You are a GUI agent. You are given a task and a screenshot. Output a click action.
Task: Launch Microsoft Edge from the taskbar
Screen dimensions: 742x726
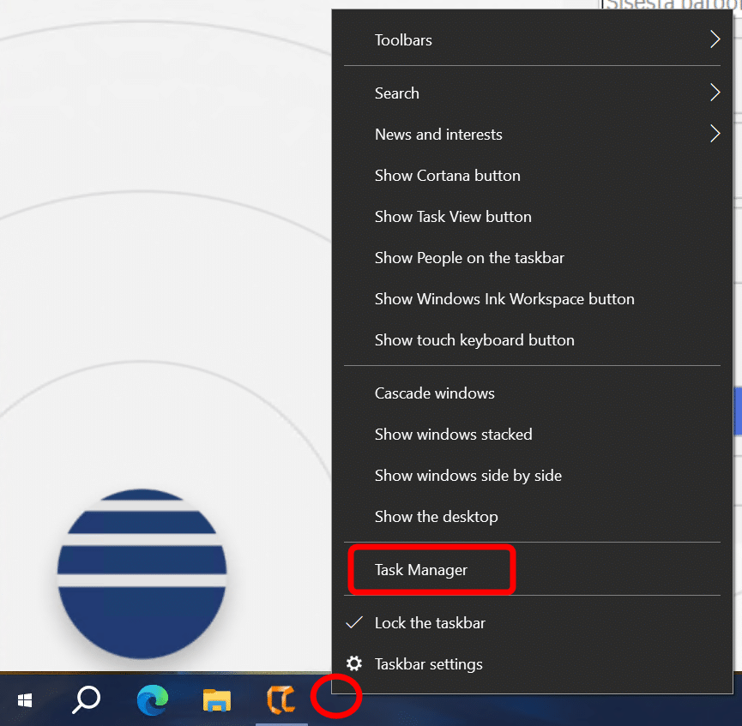[153, 700]
